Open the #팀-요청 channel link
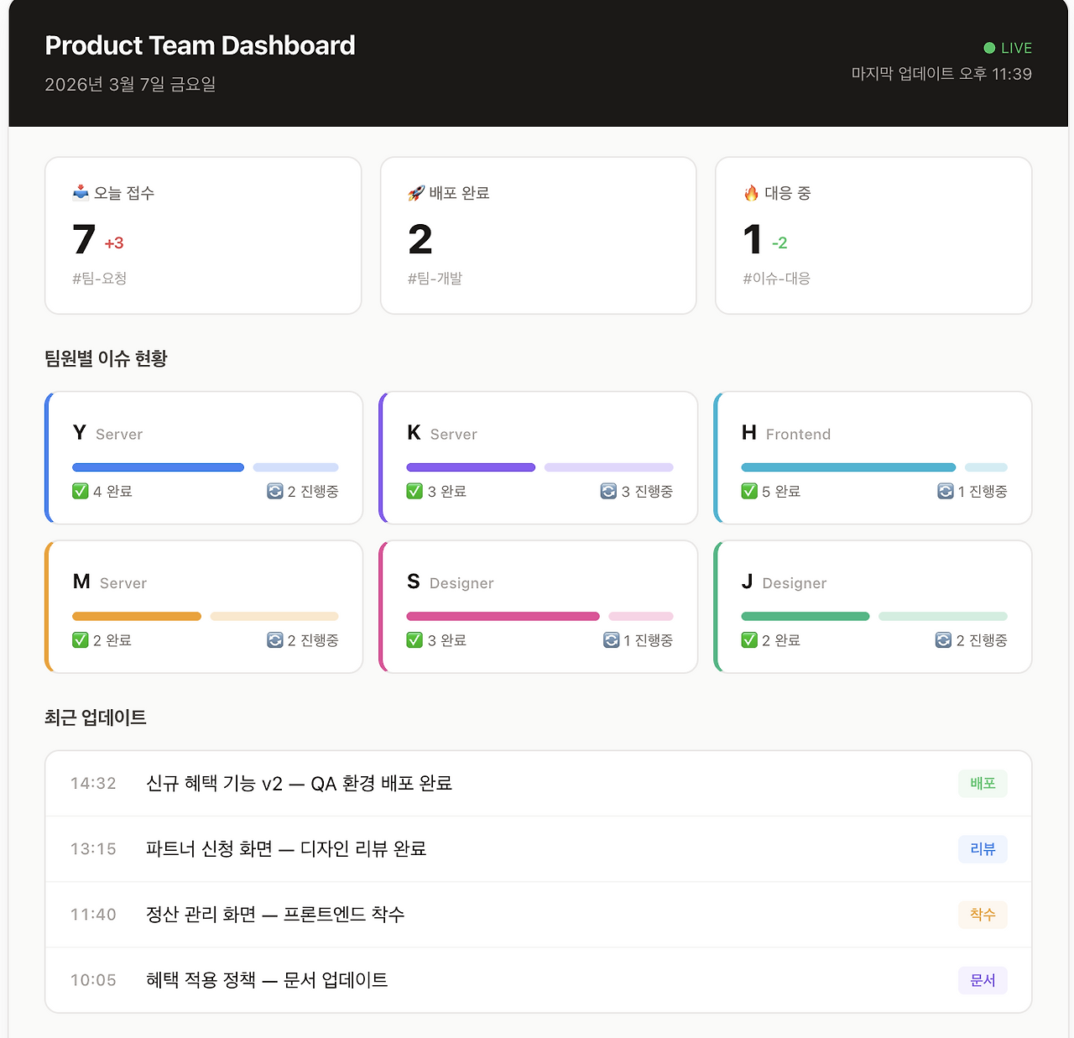 tap(99, 278)
